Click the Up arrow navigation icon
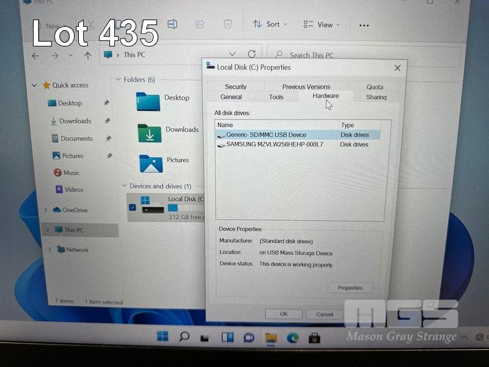The width and height of the screenshot is (489, 367). pyautogui.click(x=87, y=56)
